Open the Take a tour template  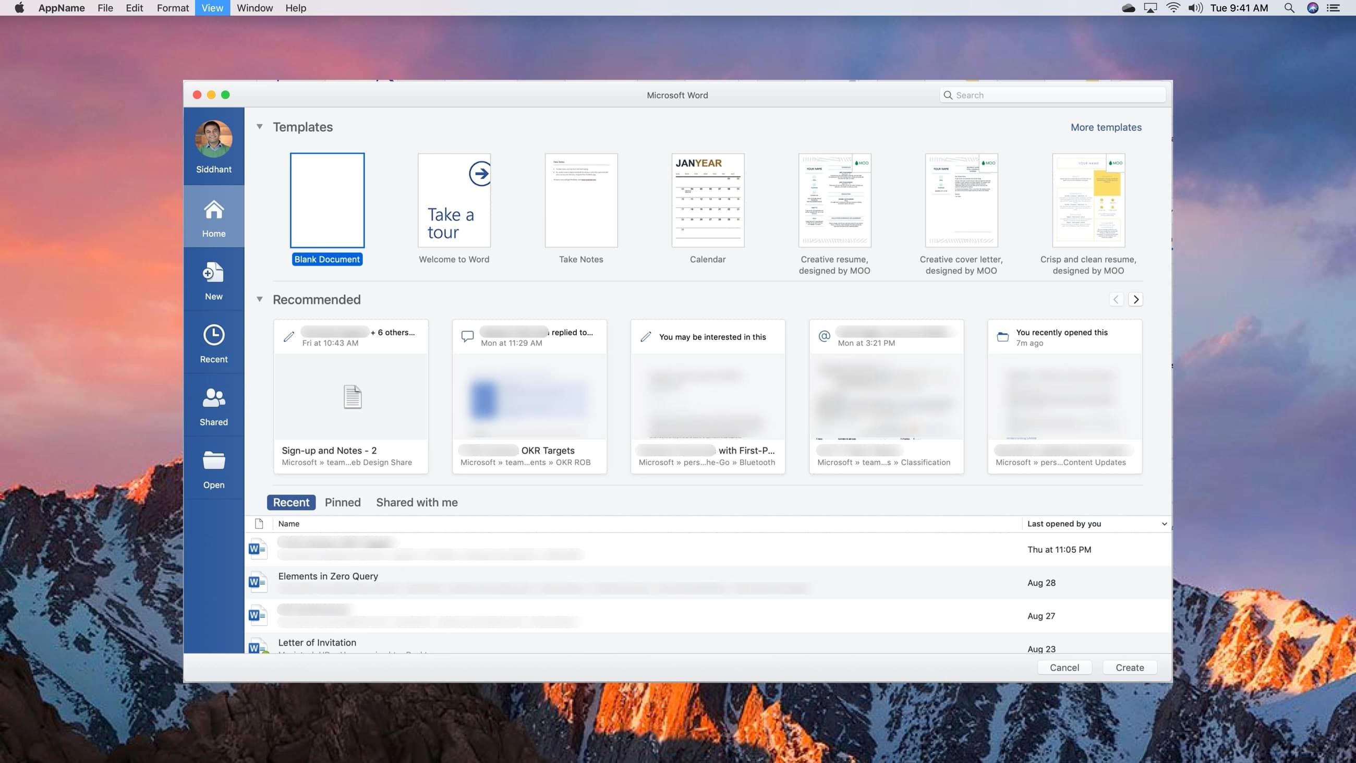click(453, 200)
